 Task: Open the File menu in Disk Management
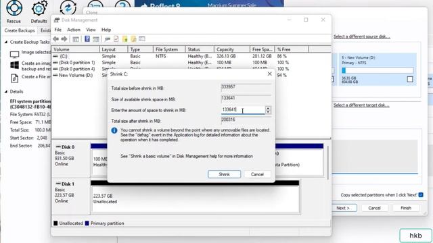(x=58, y=30)
